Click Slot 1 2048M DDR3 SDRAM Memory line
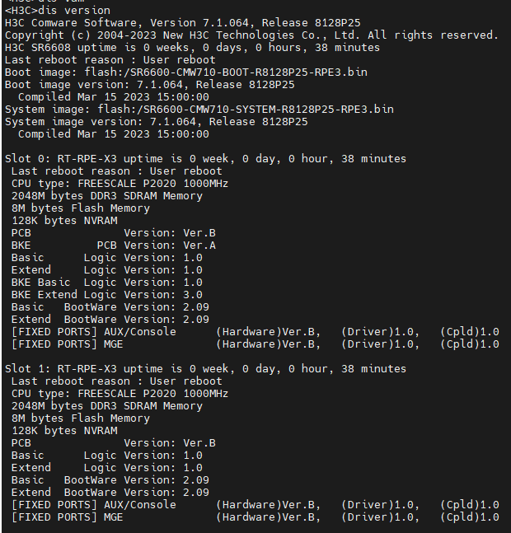 [107, 405]
